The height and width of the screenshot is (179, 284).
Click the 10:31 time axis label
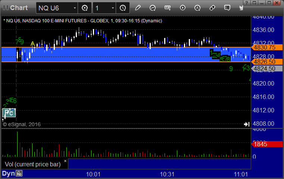coord(167,174)
